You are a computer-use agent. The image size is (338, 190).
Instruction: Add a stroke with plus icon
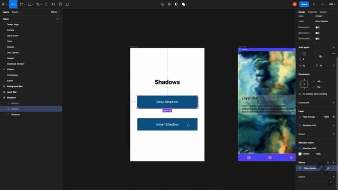(334, 134)
